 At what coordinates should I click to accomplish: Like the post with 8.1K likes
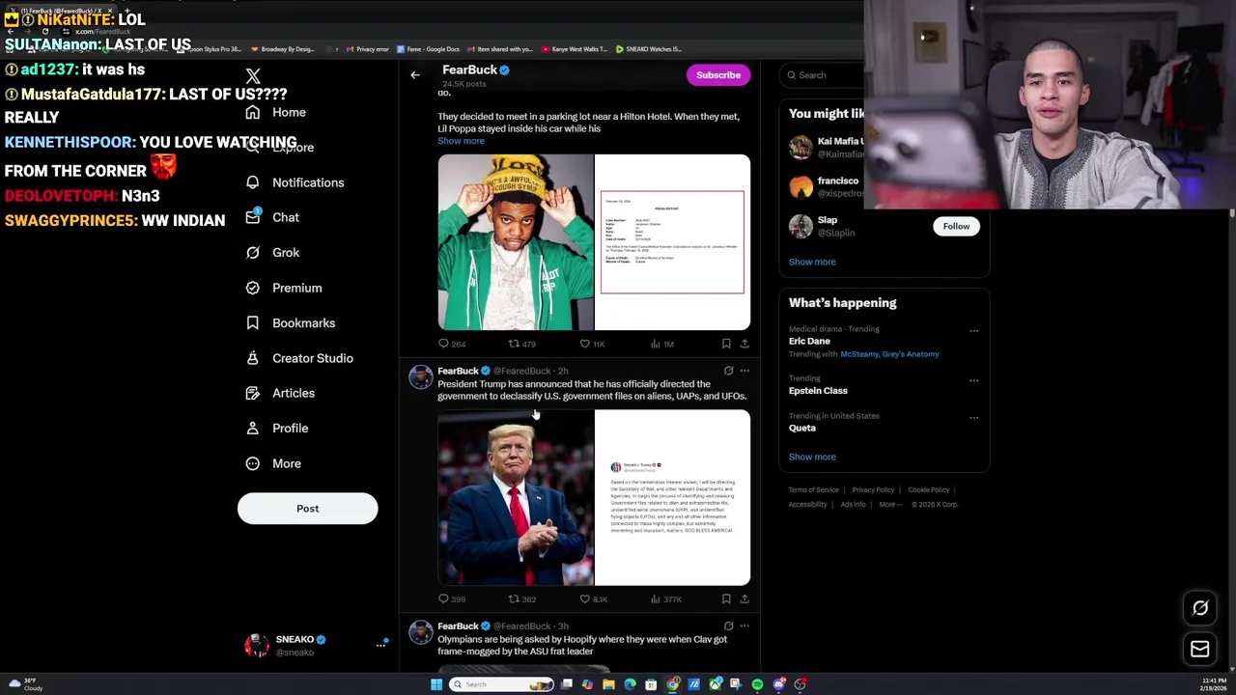coord(584,599)
